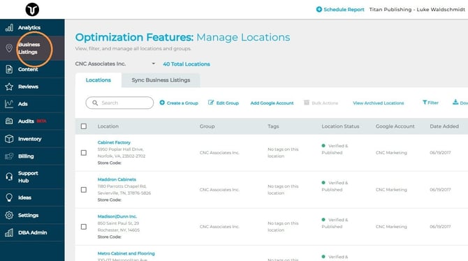Open Inventory in the sidebar
This screenshot has width=468, height=261.
click(x=30, y=139)
